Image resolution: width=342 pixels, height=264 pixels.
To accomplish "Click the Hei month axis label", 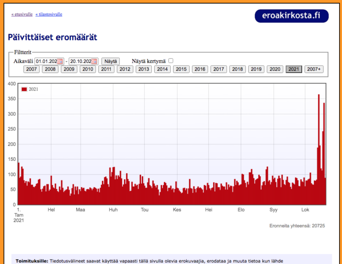I will 209,210.
